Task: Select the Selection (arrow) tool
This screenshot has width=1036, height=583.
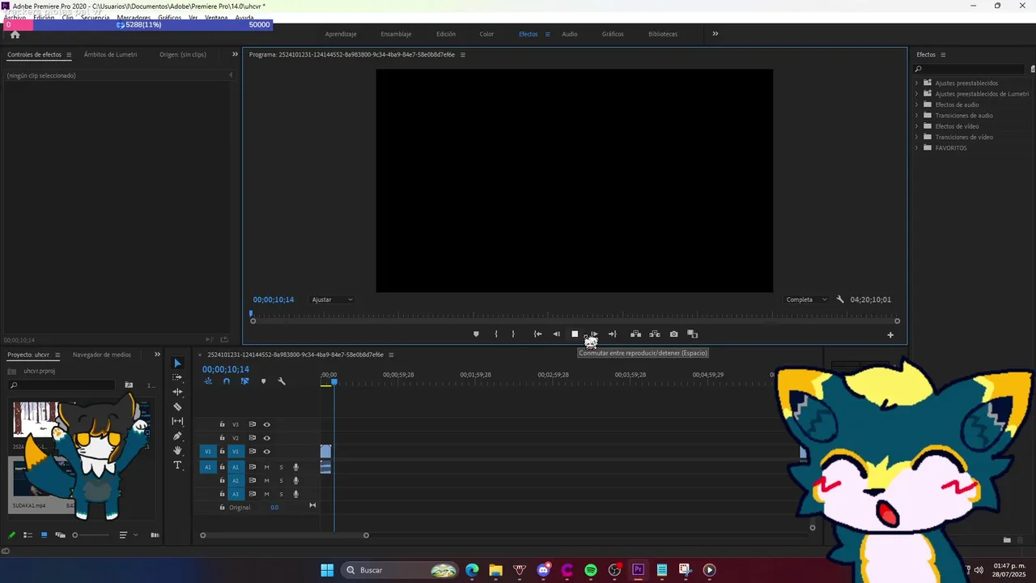Action: (178, 363)
